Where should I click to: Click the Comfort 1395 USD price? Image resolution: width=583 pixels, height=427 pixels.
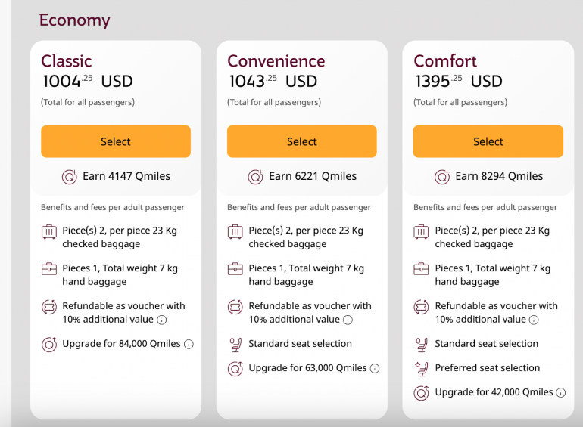pos(458,81)
